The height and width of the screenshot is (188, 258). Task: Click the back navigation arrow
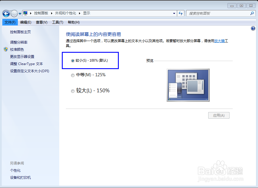point(6,13)
